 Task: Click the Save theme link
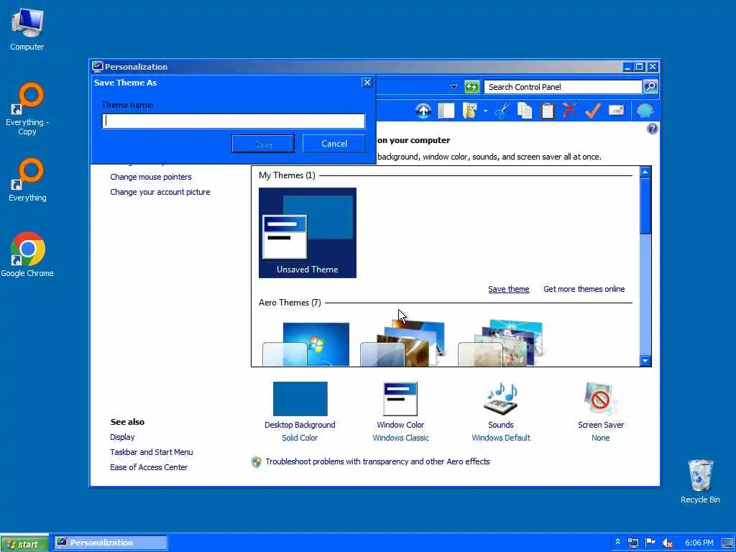pyautogui.click(x=508, y=289)
